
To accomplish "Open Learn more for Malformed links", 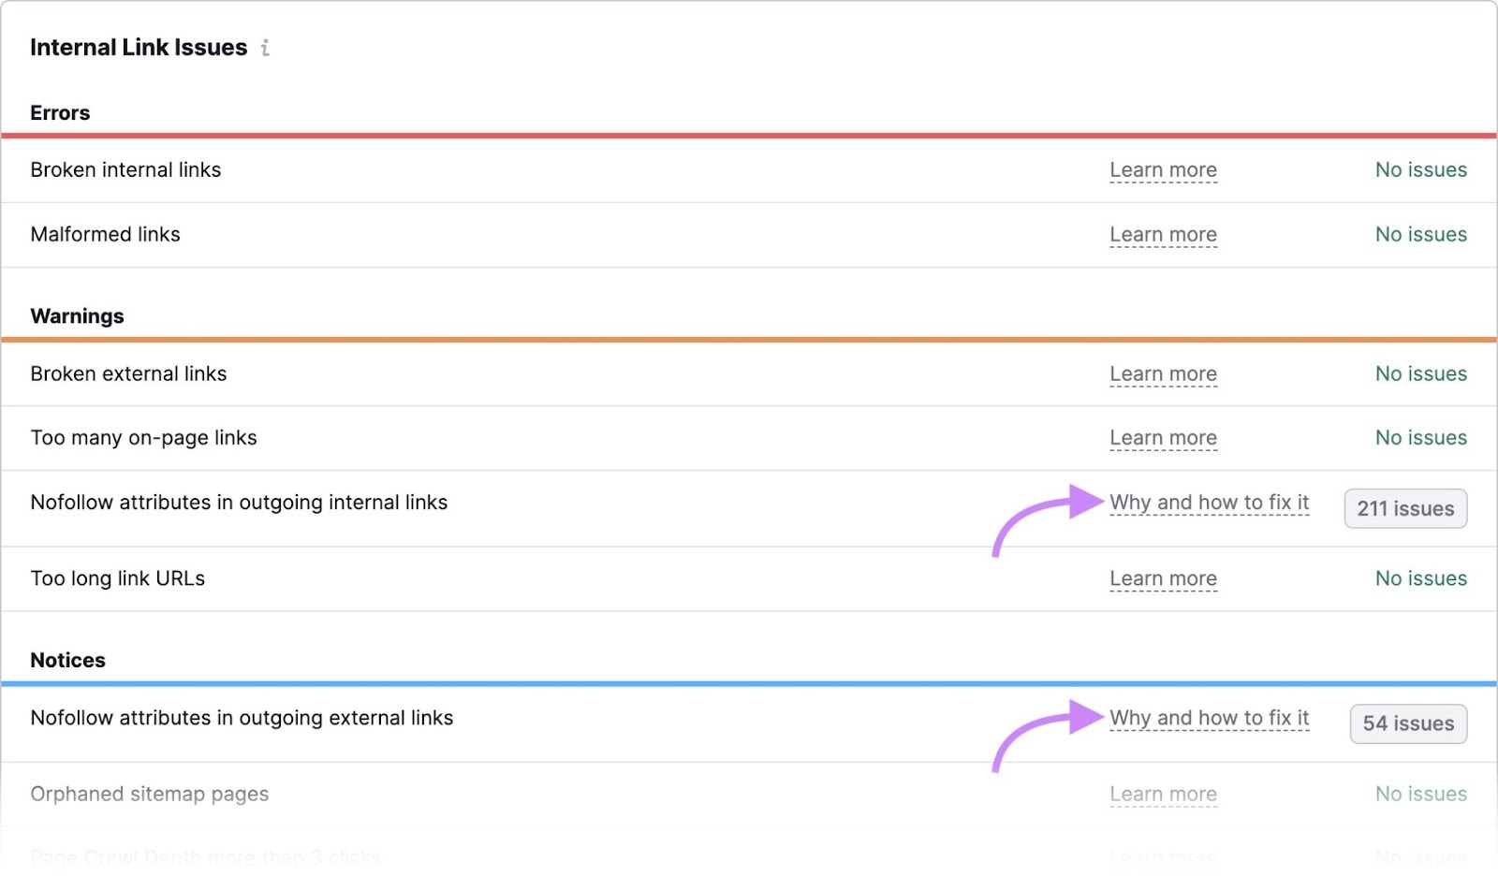I will point(1163,235).
